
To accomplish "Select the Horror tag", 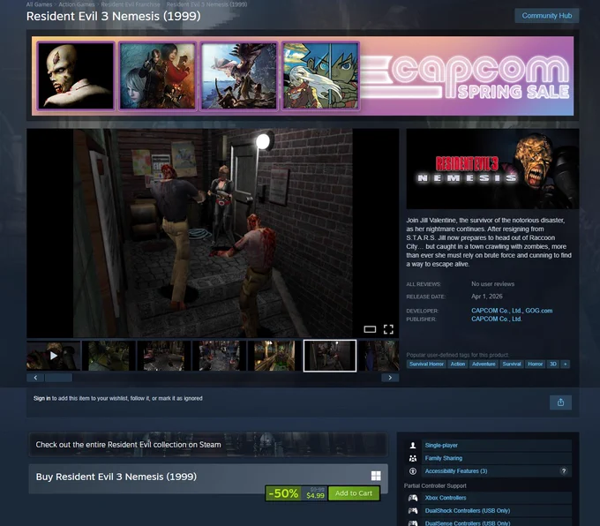I will click(536, 364).
